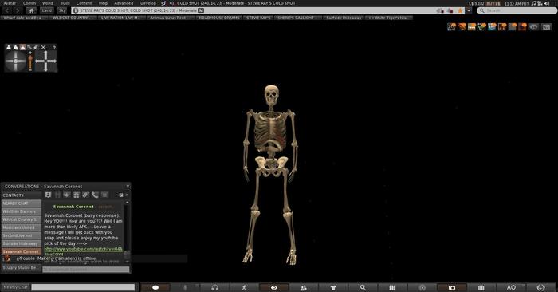Open ROADHOUSE DREAMS favorite landmark

pyautogui.click(x=219, y=18)
